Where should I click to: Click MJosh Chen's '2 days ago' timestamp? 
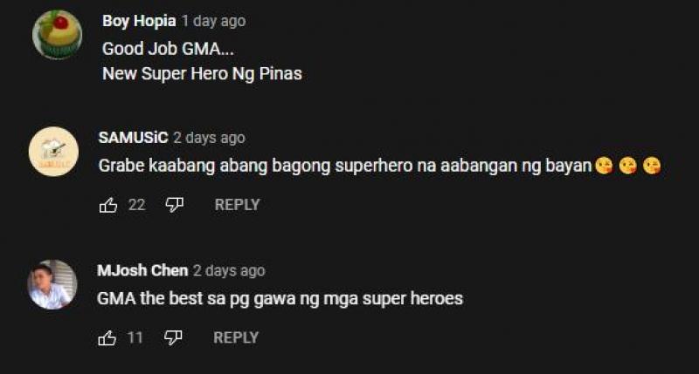tap(229, 270)
